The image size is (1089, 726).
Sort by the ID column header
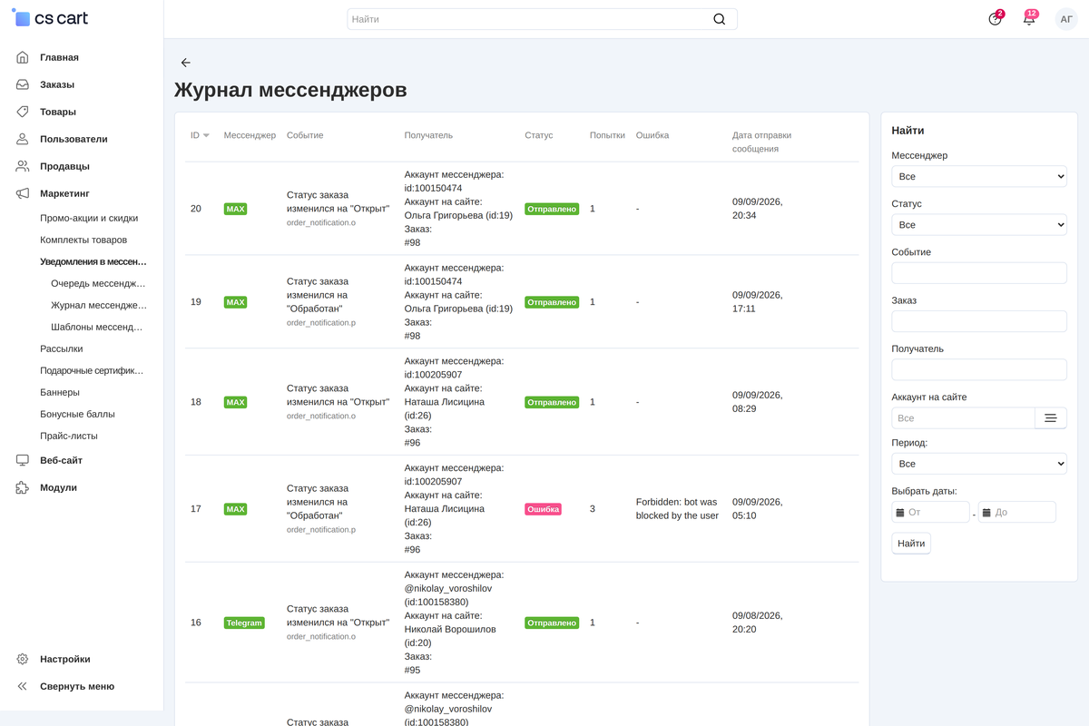(x=195, y=135)
